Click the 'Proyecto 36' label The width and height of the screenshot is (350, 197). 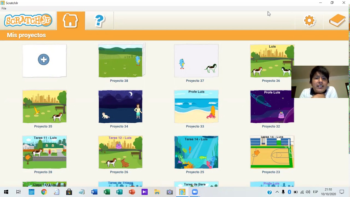coord(271,81)
